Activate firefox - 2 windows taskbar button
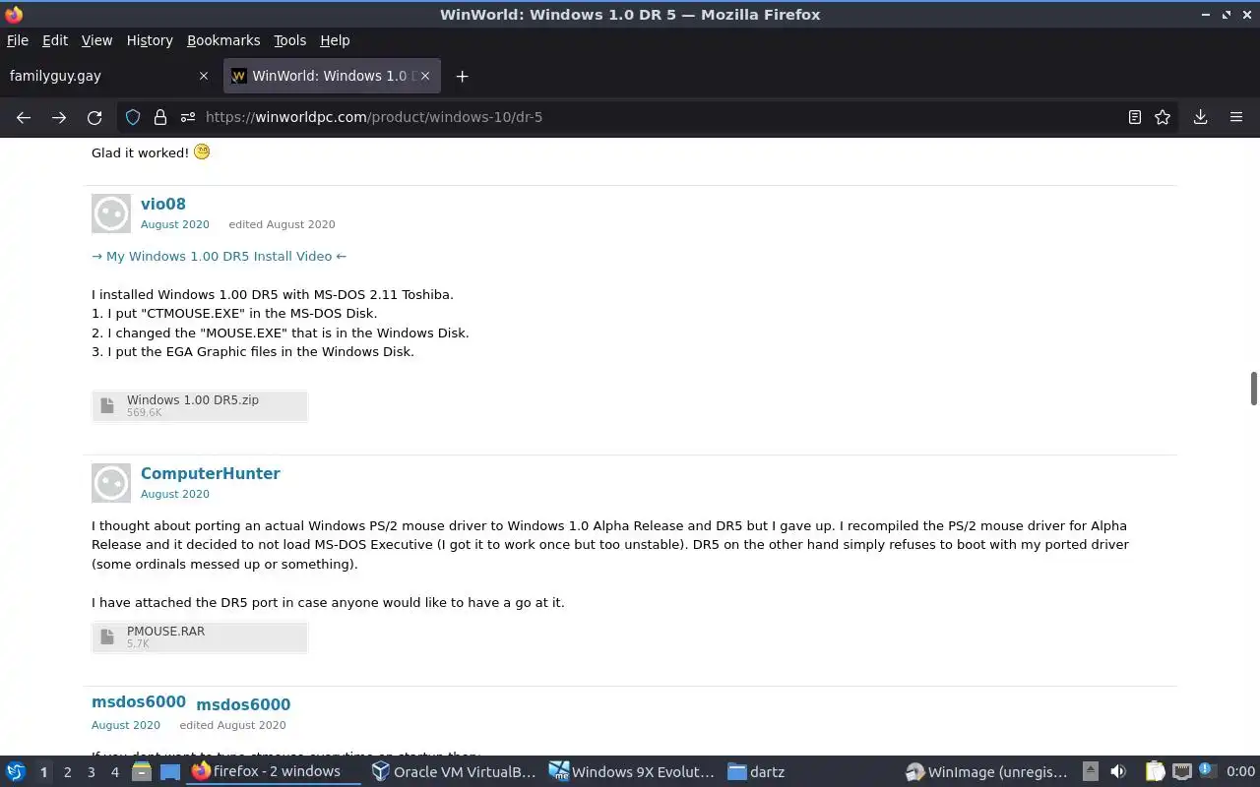 click(x=274, y=772)
